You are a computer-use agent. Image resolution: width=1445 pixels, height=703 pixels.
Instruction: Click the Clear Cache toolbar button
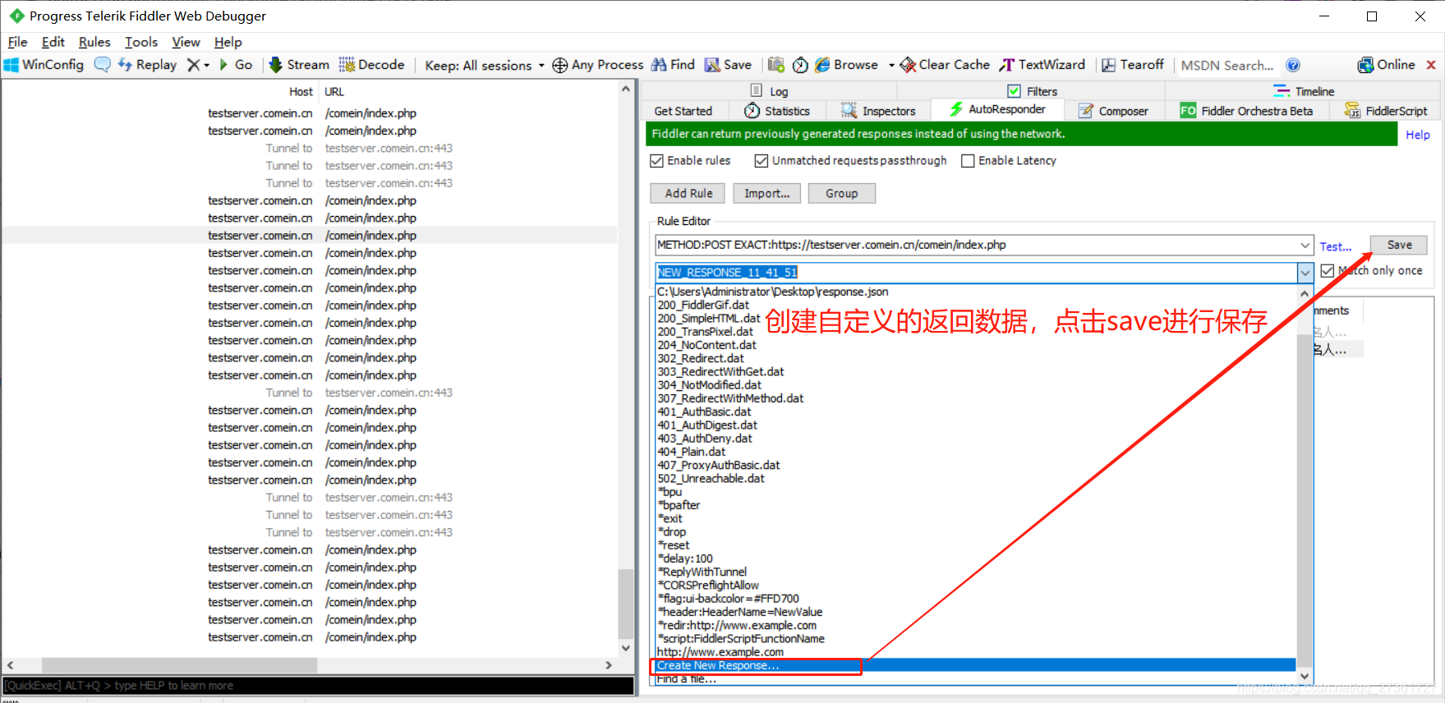click(945, 65)
